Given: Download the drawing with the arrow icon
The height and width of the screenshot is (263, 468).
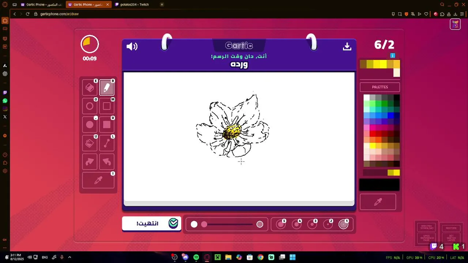Looking at the screenshot, I should [347, 46].
